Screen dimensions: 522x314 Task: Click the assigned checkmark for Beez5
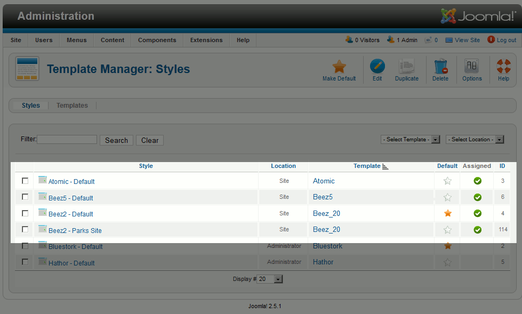478,197
